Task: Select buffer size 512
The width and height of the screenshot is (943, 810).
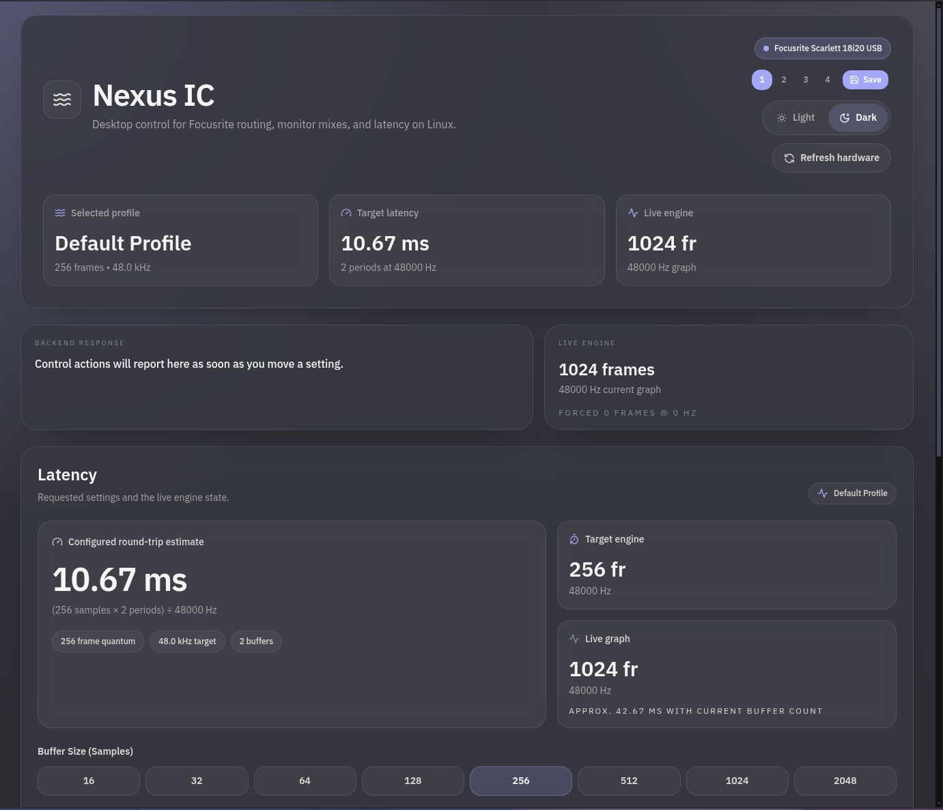Action: pyautogui.click(x=629, y=781)
